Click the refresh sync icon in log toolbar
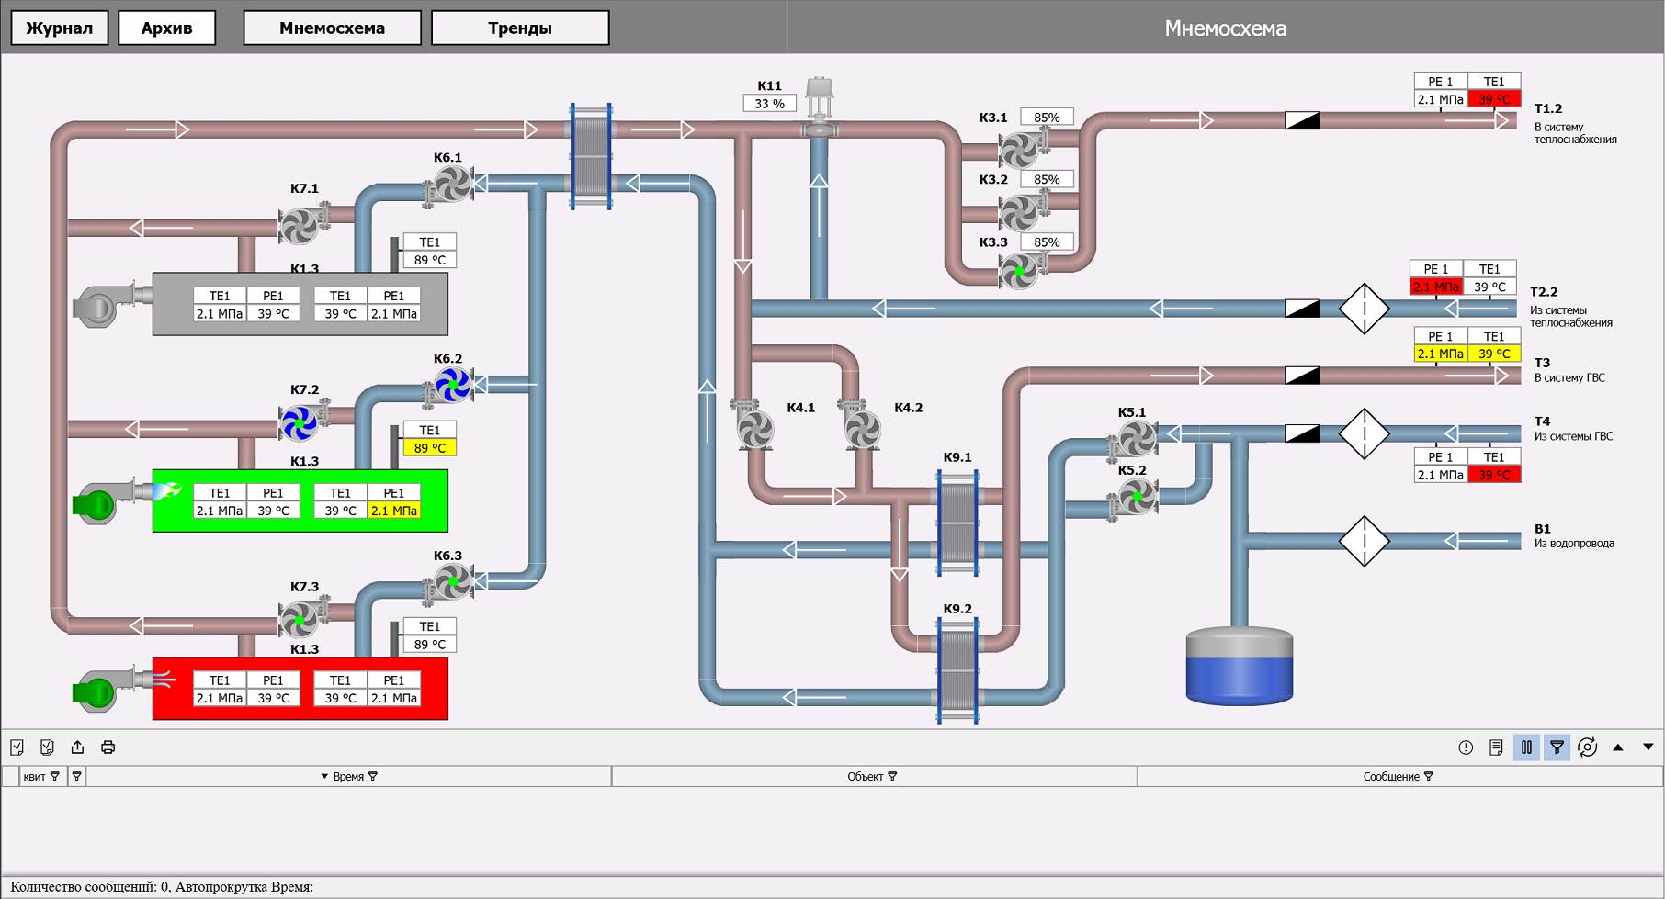1665x899 pixels. pos(1587,747)
